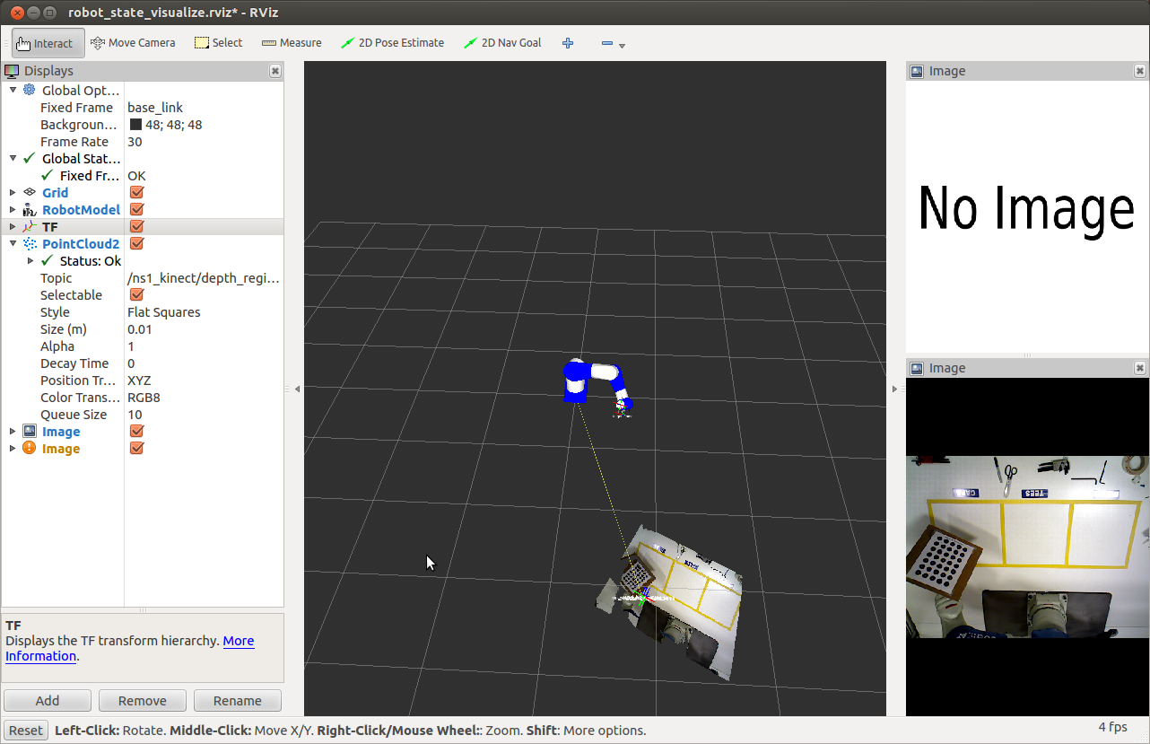Screen dimensions: 1150x744
Task: Click the blue plus add-tool icon
Action: coord(568,43)
